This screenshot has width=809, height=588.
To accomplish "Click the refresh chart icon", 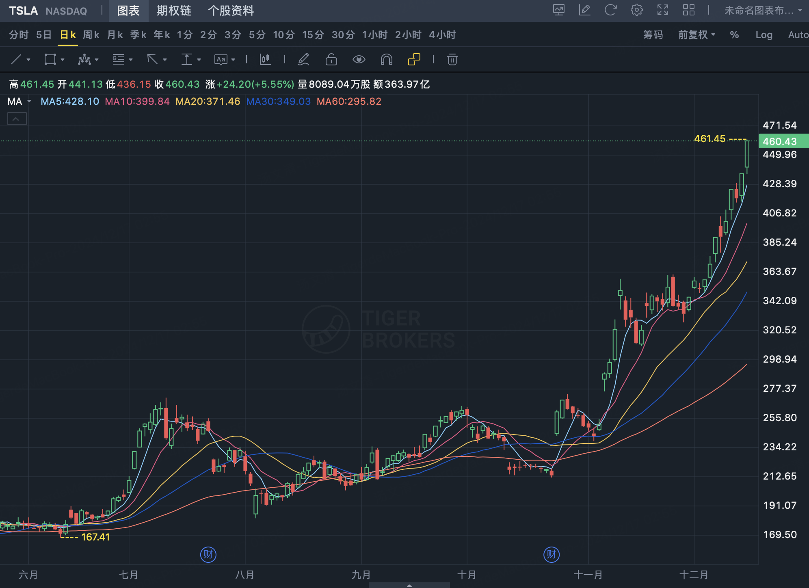I will coord(610,10).
